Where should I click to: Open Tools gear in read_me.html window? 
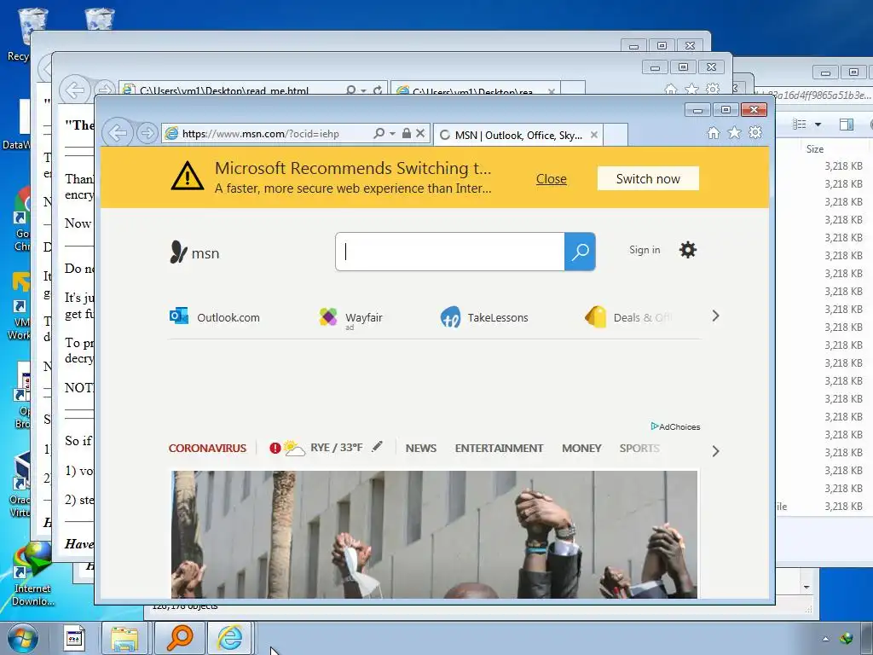coord(712,89)
